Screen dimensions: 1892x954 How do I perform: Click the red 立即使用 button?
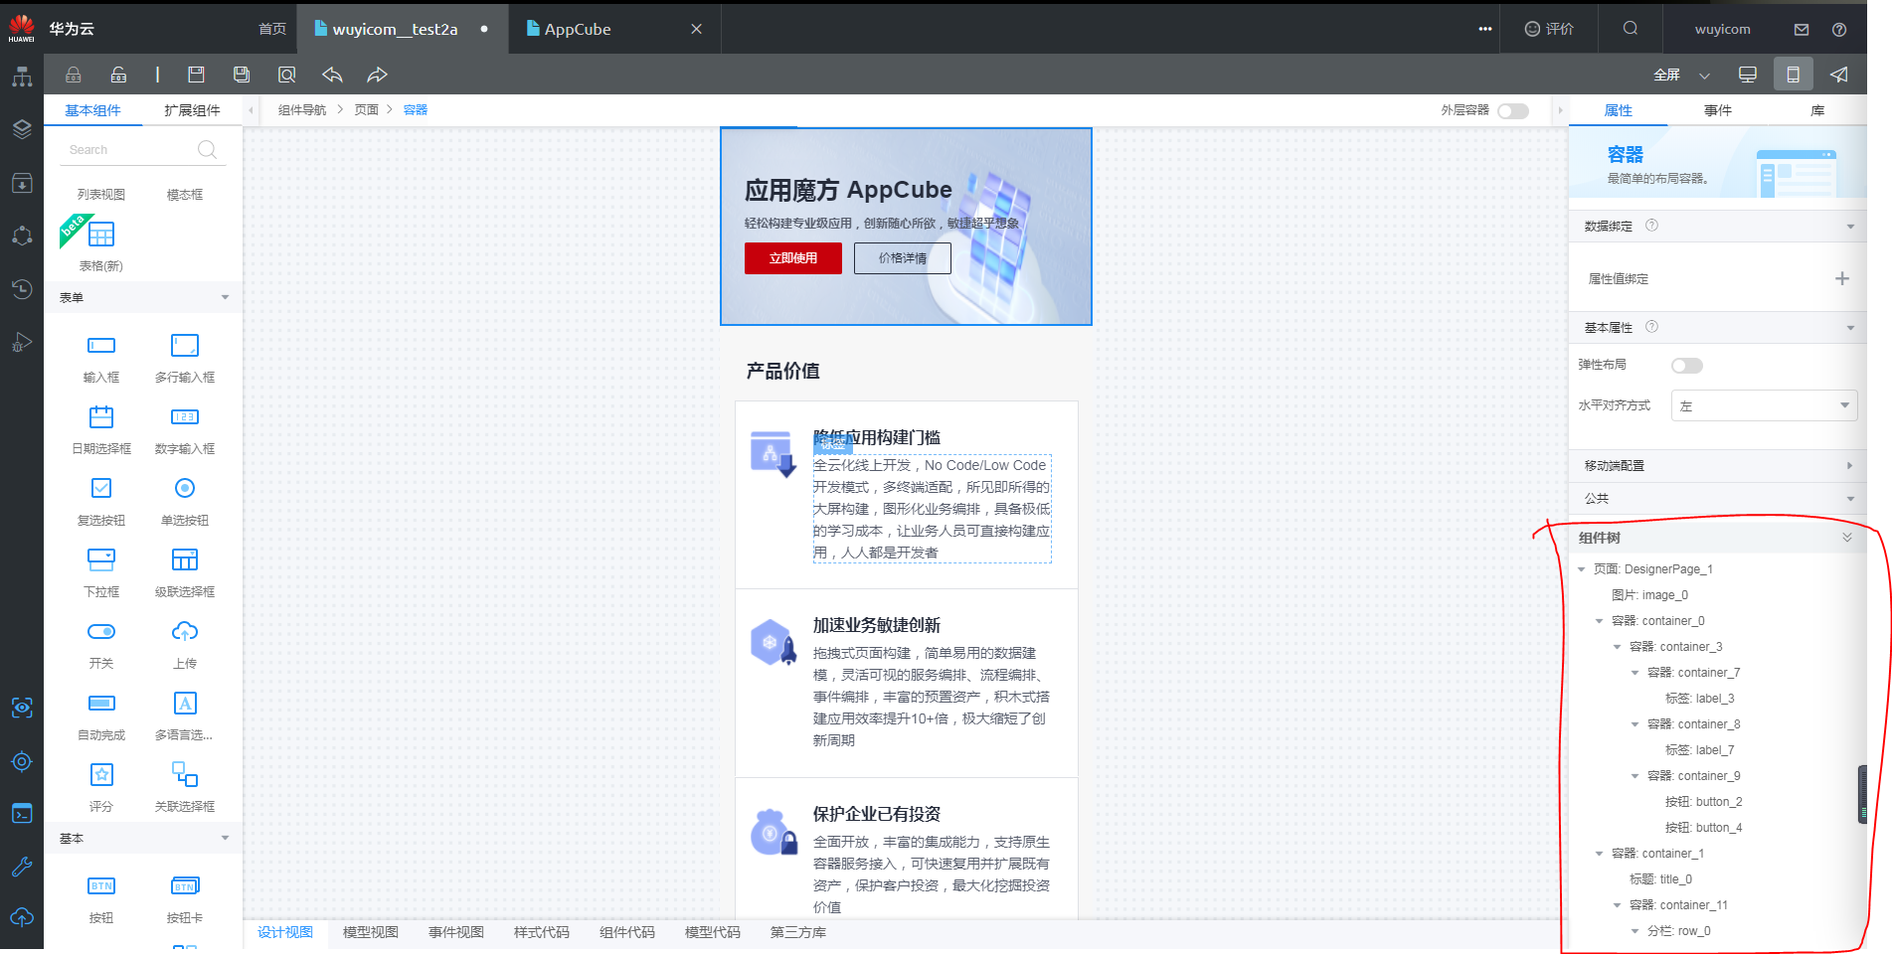click(x=793, y=258)
